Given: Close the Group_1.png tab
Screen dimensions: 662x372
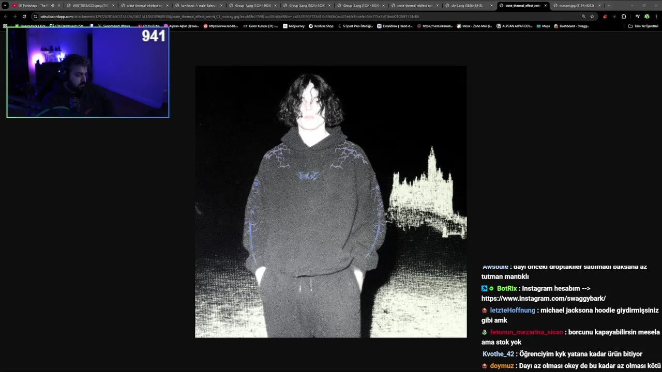Looking at the screenshot, I should point(275,5).
